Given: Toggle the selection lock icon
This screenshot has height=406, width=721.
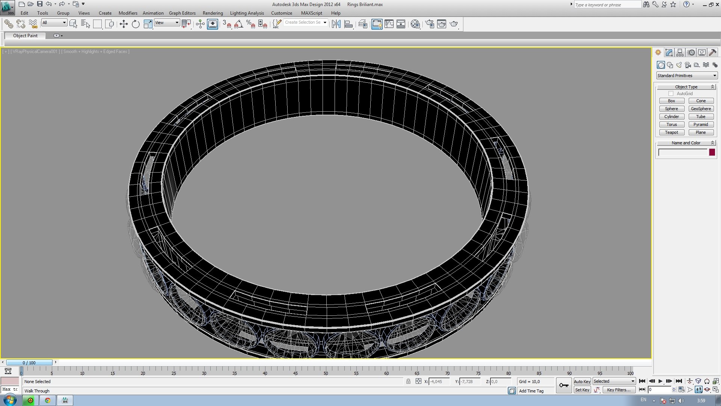Looking at the screenshot, I should 408,382.
